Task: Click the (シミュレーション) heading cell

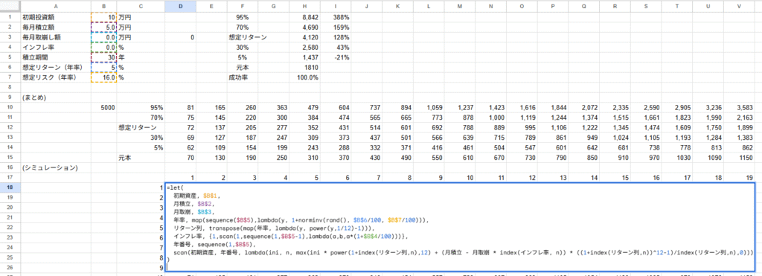Action: click(55, 167)
